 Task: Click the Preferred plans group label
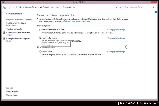pos(43,26)
